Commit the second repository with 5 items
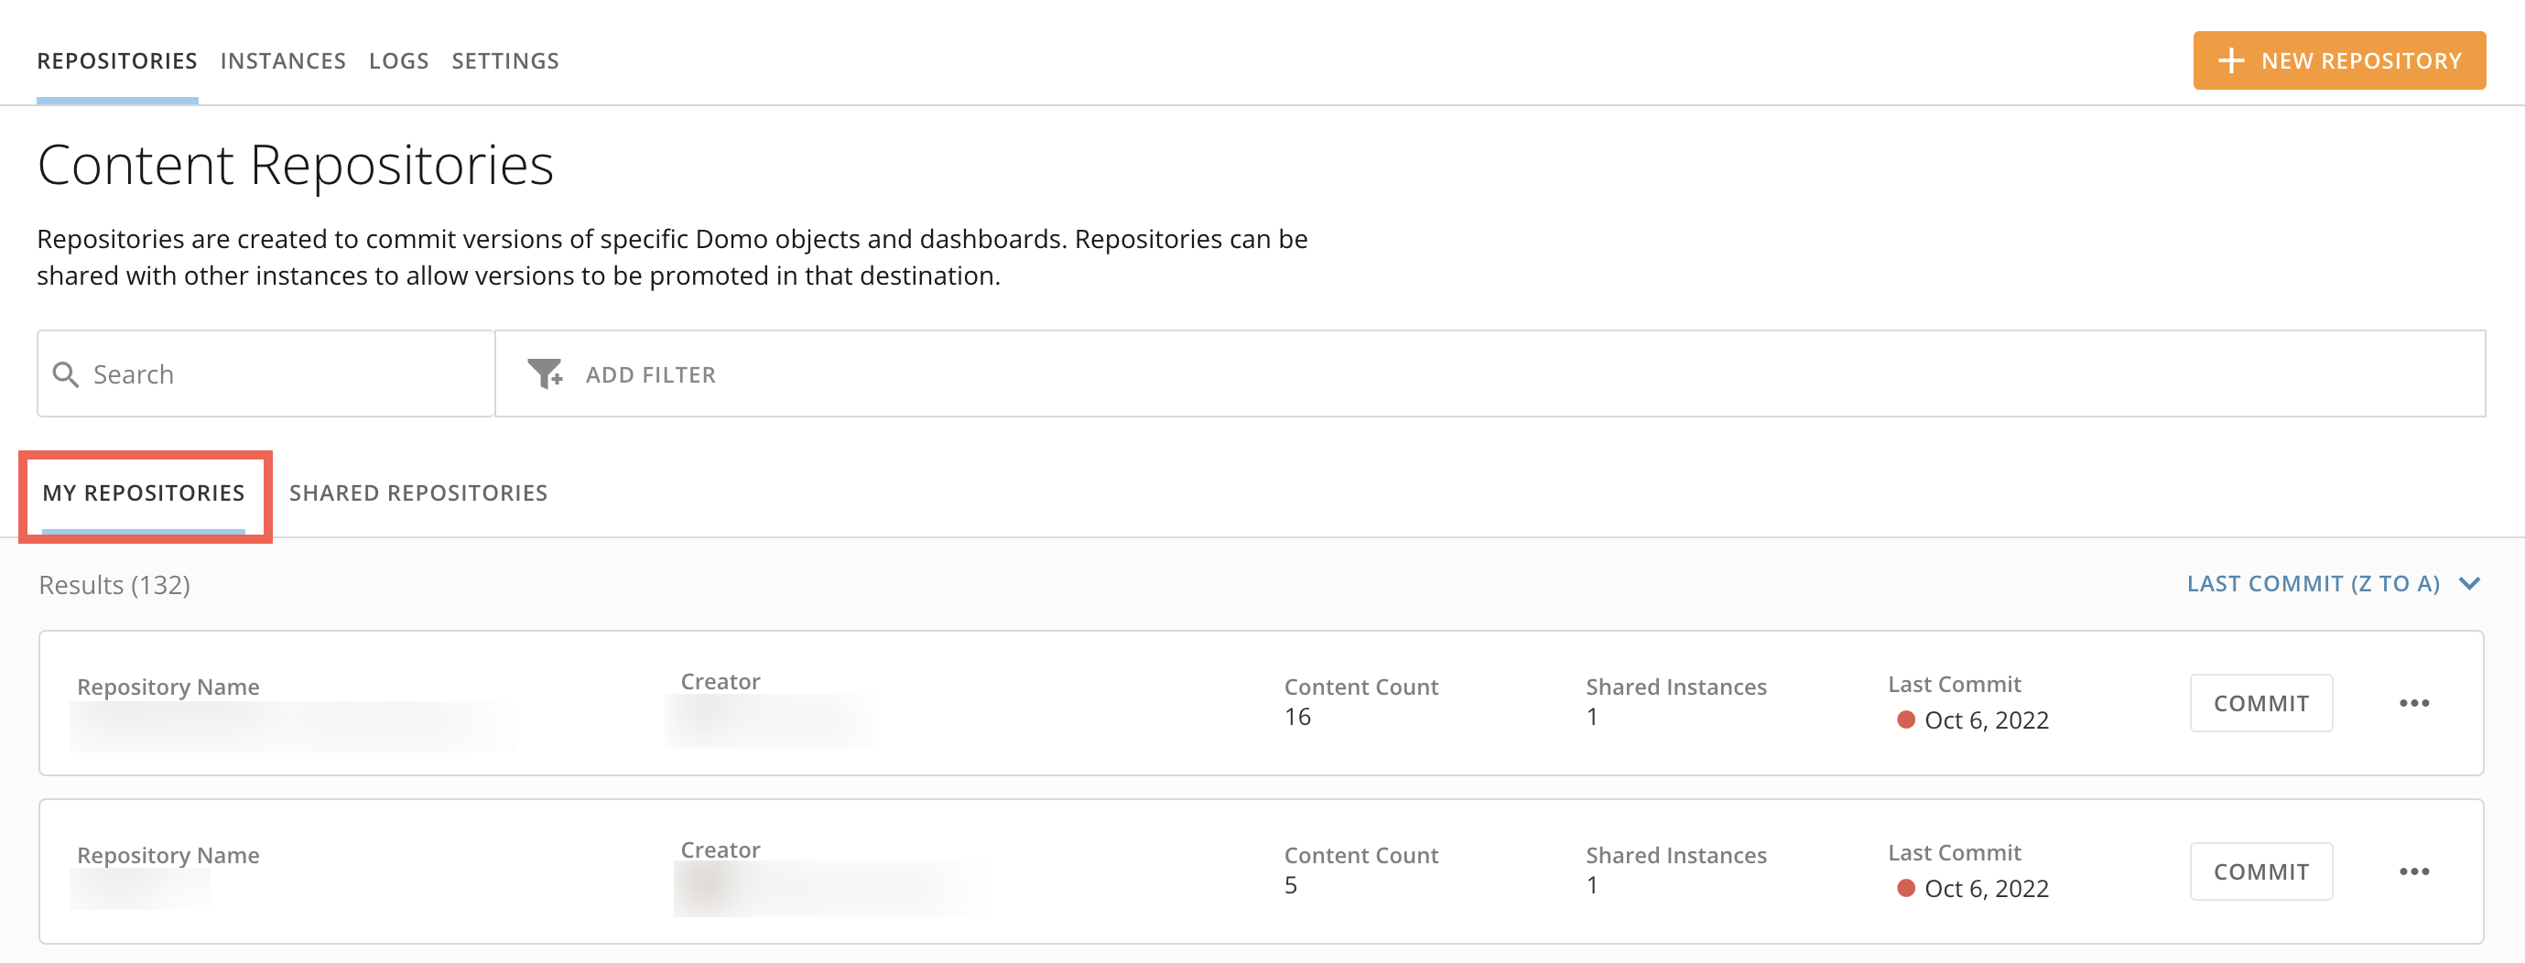Viewport: 2525px width, 963px height. click(x=2260, y=871)
